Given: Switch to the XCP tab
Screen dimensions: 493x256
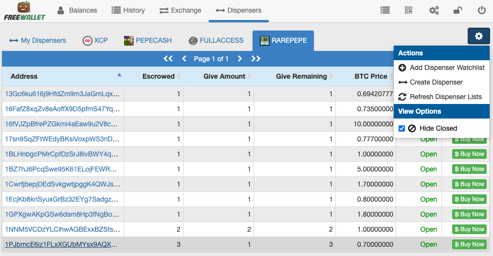Looking at the screenshot, I should click(95, 40).
